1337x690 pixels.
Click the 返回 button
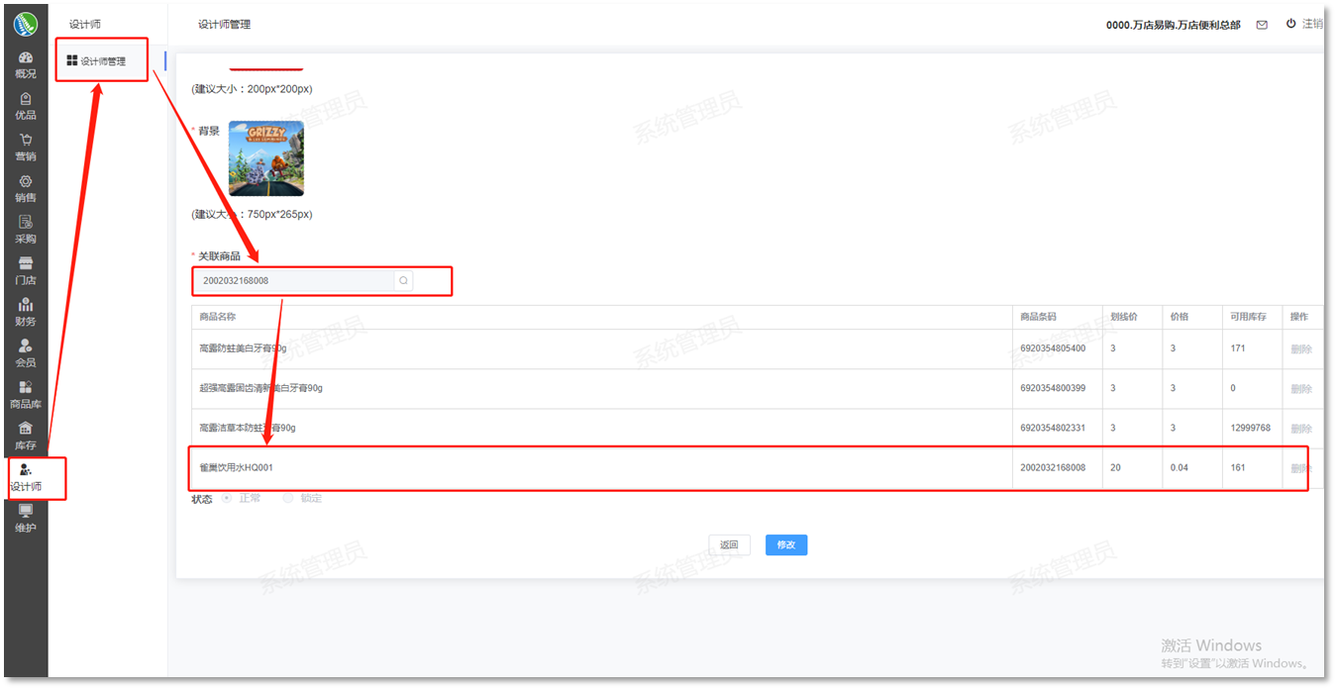729,544
